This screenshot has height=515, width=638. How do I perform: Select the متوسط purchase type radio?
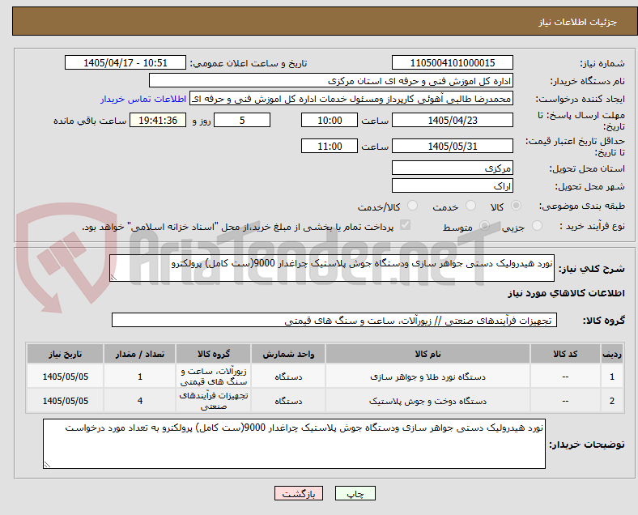click(x=485, y=226)
